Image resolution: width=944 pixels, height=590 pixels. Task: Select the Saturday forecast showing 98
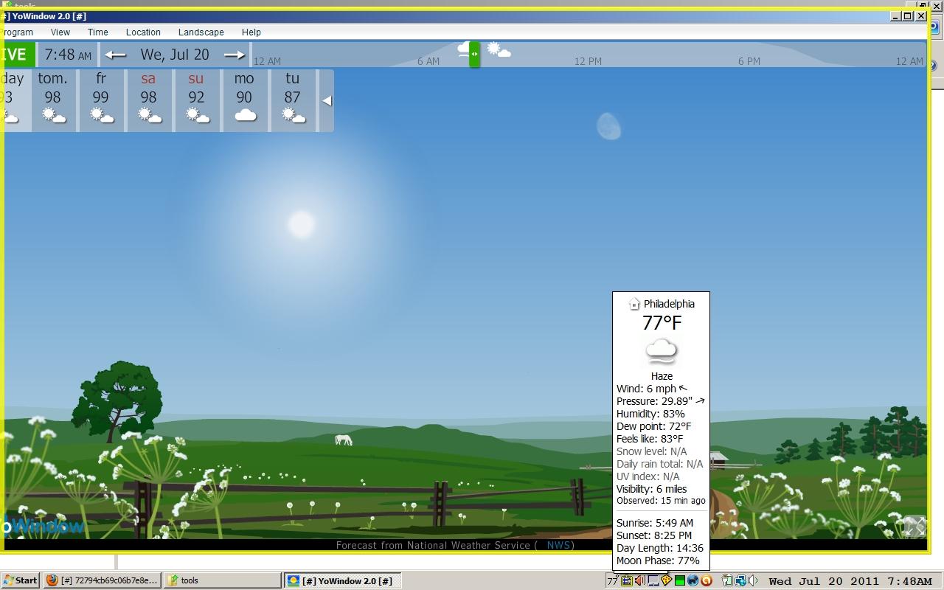click(x=149, y=100)
